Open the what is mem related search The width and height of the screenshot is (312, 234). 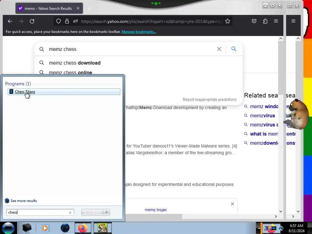pos(264,134)
